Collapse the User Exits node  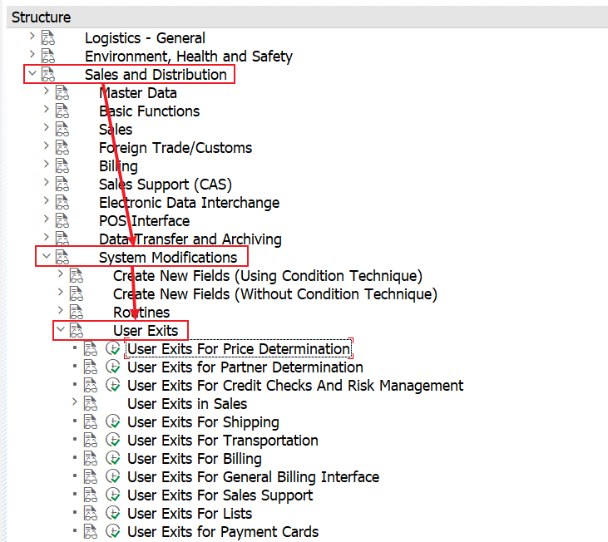click(x=61, y=329)
